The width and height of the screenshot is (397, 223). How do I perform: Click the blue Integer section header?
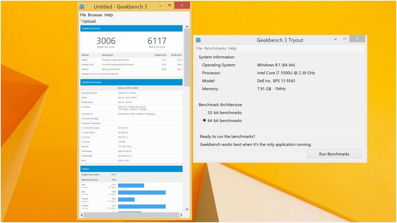pos(131,169)
